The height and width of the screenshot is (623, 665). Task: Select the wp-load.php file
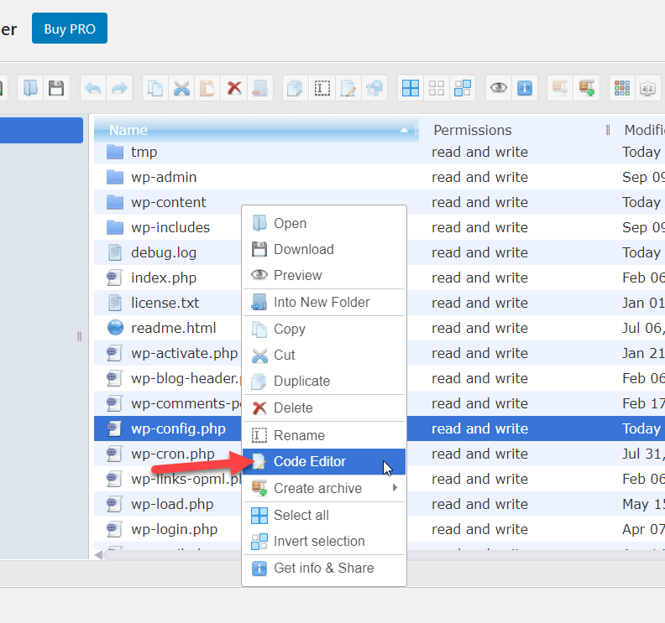pyautogui.click(x=172, y=504)
